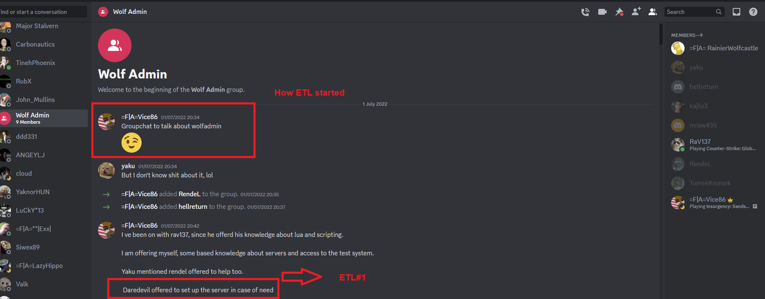This screenshot has height=299, width=765.
Task: Open =F|A=LazyHippo direct message
Action: [x=44, y=266]
